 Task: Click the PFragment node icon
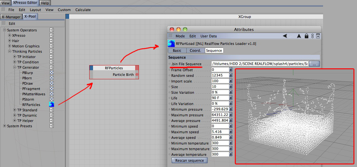[52, 88]
